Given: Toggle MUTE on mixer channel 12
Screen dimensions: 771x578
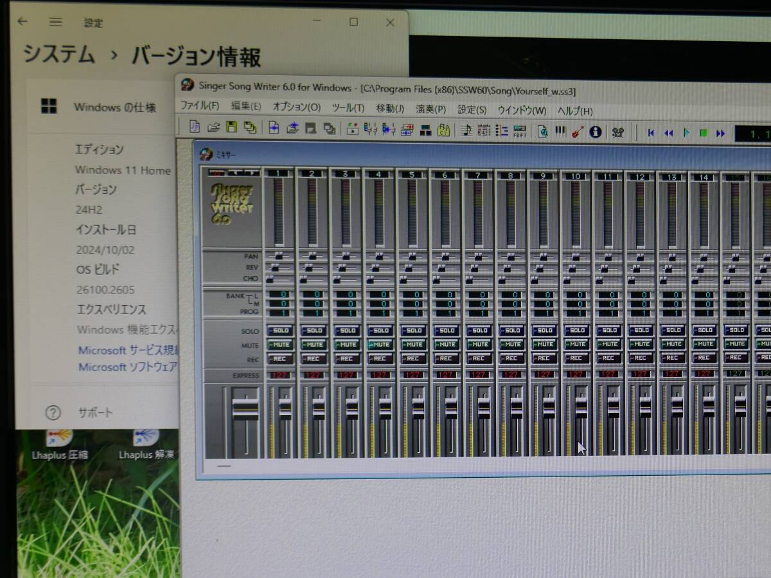Looking at the screenshot, I should pyautogui.click(x=641, y=344).
